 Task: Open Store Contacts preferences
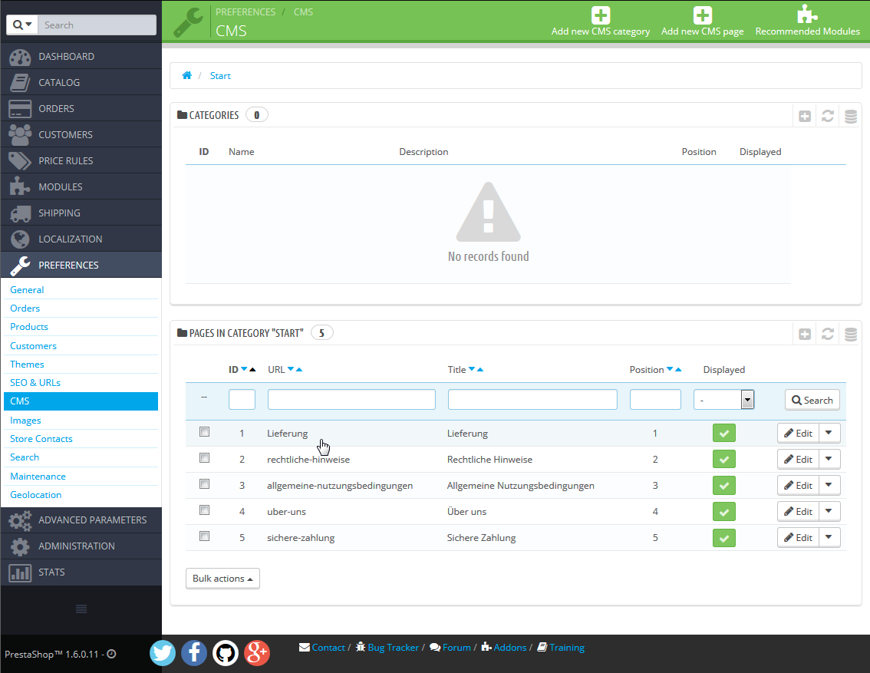click(41, 438)
